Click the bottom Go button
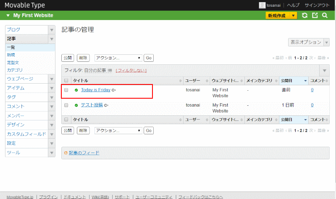The width and height of the screenshot is (336, 199). tap(149, 130)
